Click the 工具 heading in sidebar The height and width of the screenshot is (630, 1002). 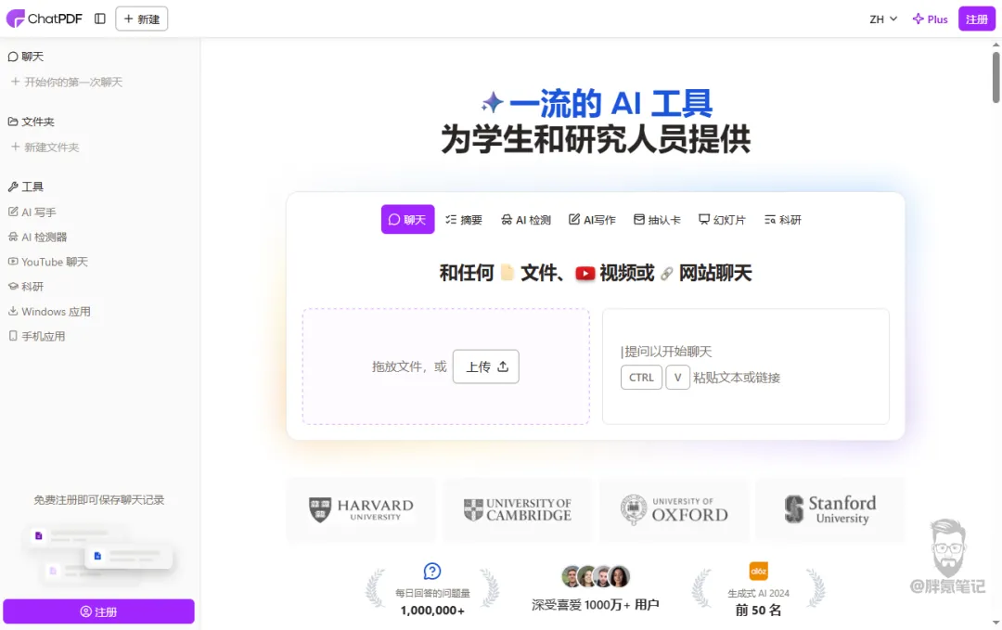(26, 186)
